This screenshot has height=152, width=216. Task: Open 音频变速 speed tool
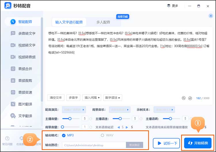(x=25, y=92)
